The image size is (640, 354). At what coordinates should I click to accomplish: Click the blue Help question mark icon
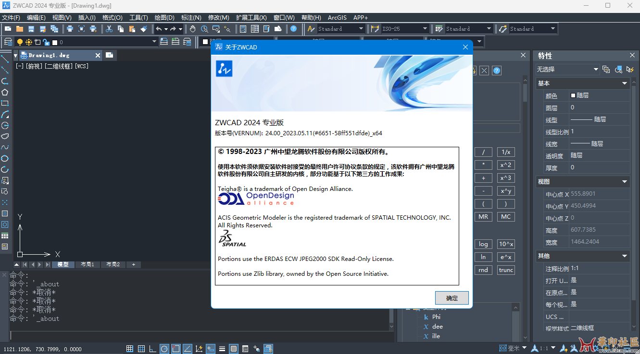[293, 29]
